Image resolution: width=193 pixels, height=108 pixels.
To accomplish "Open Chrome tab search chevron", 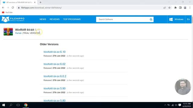I will [169, 2].
